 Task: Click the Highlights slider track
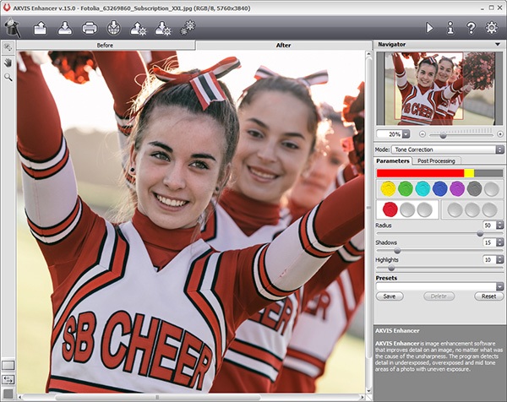click(x=439, y=268)
